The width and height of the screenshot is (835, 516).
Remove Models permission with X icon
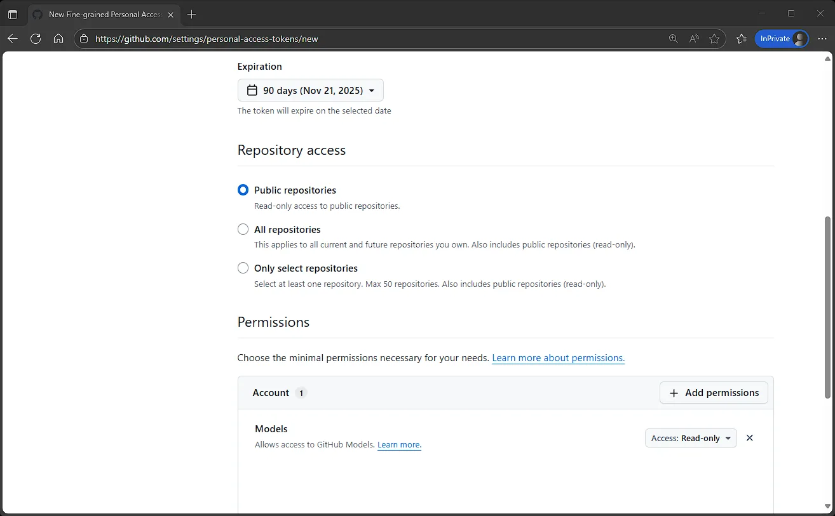click(x=750, y=438)
